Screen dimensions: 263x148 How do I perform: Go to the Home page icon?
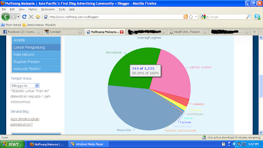tap(38, 17)
